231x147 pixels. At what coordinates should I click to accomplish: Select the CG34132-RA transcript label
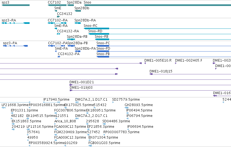click(68, 31)
